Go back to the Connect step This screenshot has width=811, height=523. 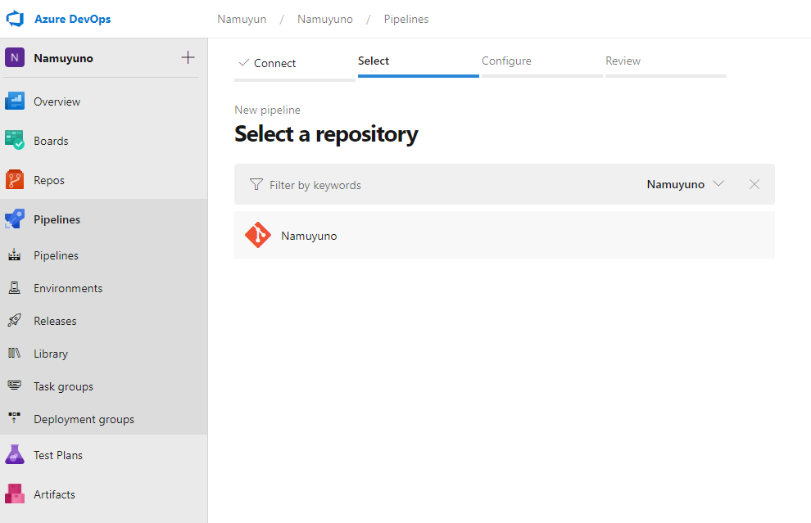(x=267, y=63)
